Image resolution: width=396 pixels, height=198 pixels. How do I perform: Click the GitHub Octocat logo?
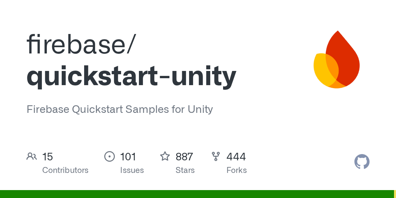point(362,162)
